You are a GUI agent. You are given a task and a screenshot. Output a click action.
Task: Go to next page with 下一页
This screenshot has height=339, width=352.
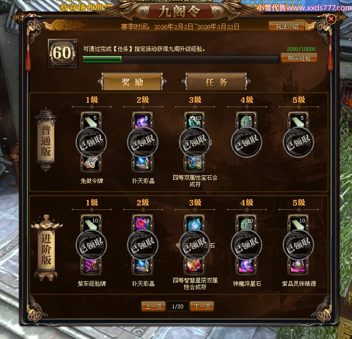coord(202,306)
